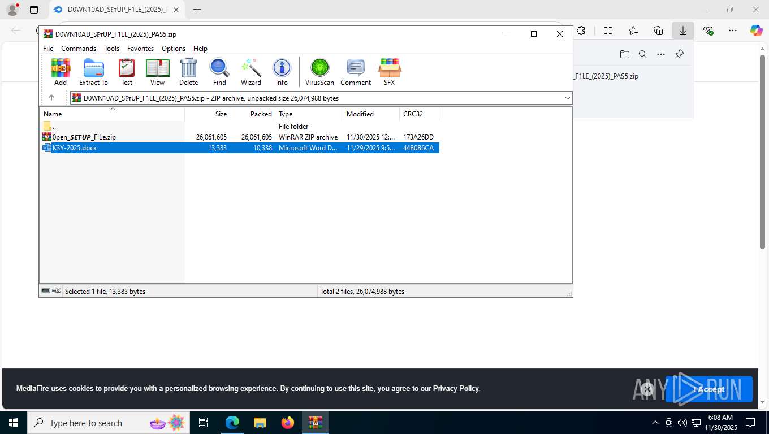Image resolution: width=769 pixels, height=434 pixels.
Task: Go up one folder level arrow
Action: tap(51, 98)
